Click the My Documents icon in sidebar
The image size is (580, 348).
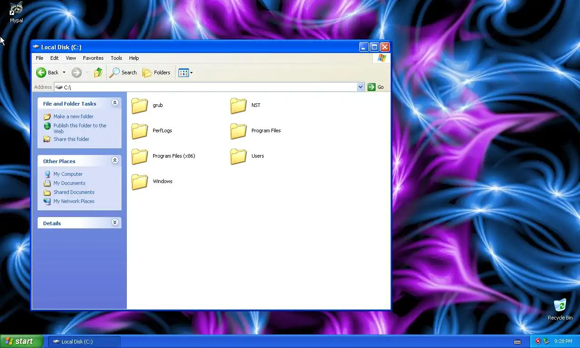pyautogui.click(x=47, y=183)
